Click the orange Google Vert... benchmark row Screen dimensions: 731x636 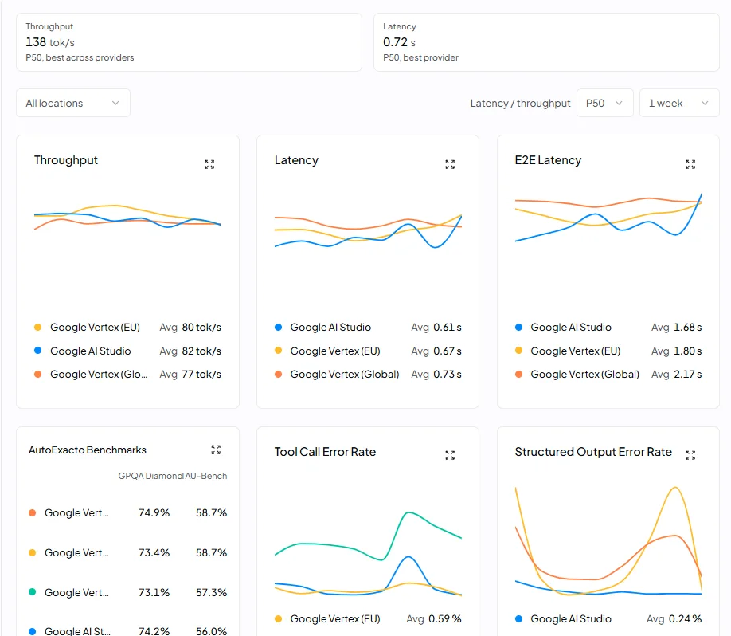click(127, 512)
